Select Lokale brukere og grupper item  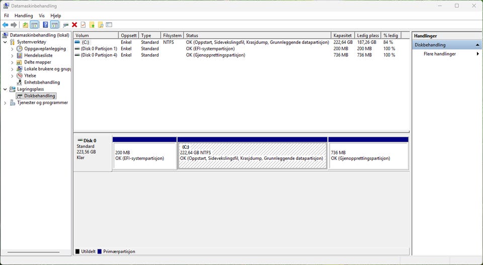pyautogui.click(x=47, y=69)
